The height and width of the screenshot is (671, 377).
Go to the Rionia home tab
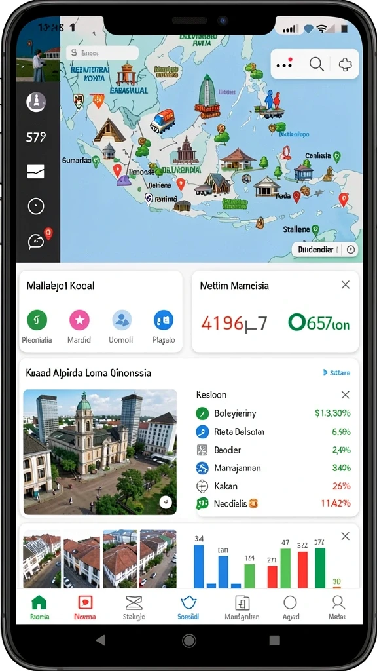(x=39, y=607)
